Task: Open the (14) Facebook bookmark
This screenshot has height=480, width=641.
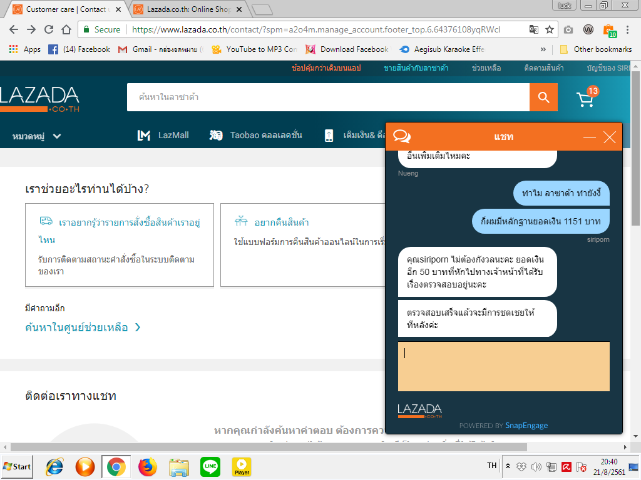Action: pos(79,49)
